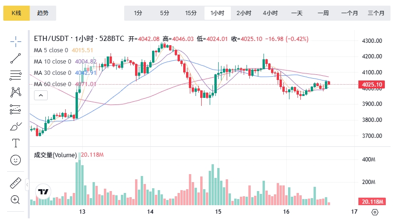The width and height of the screenshot is (399, 224).
Task: Open the emoji icons tool
Action: click(16, 160)
